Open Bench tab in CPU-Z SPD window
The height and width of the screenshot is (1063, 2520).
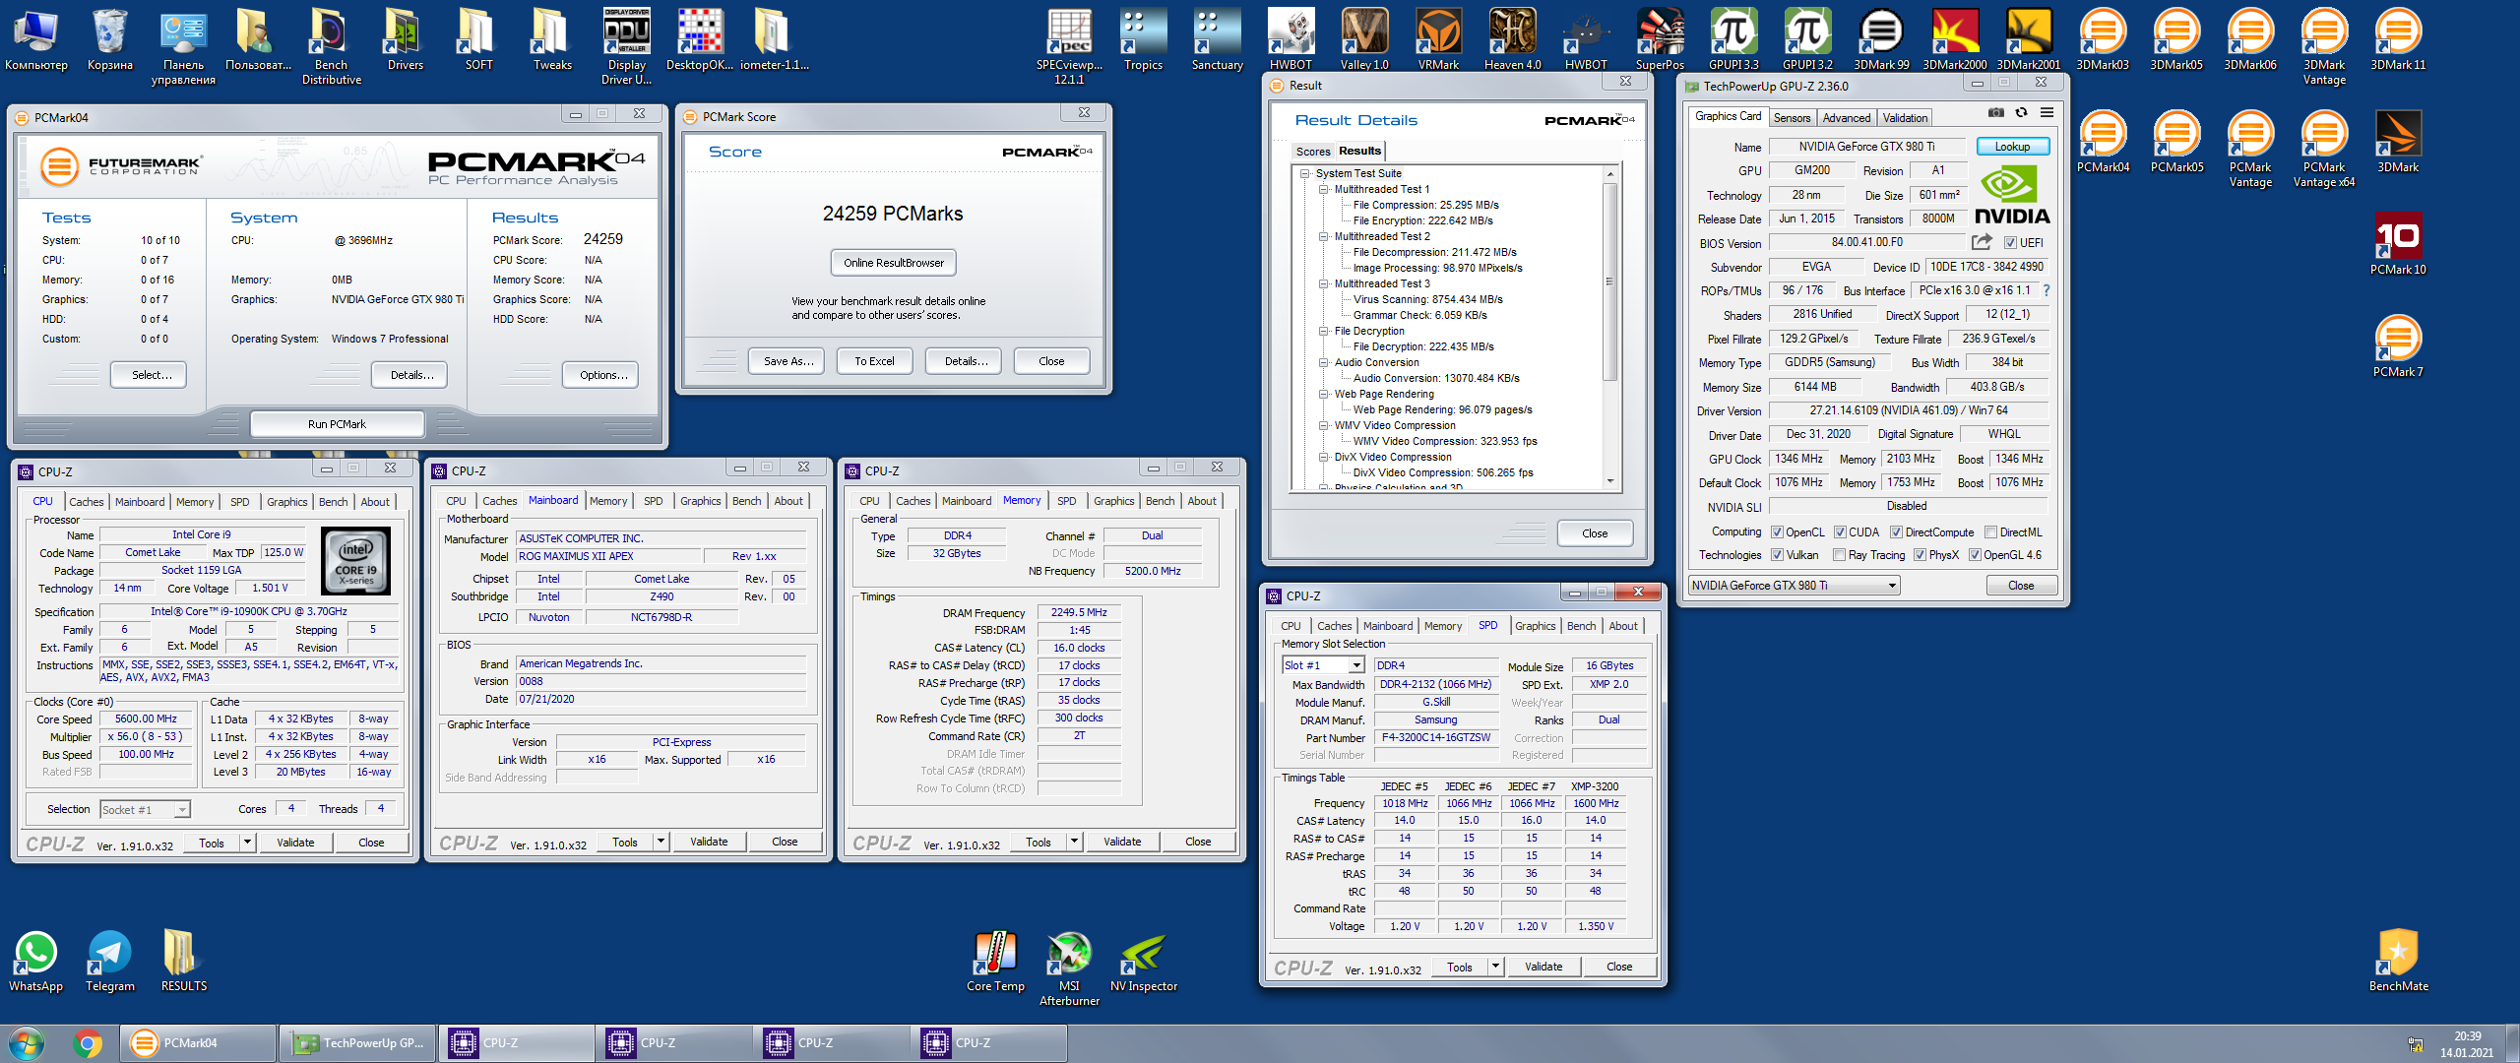coord(1581,626)
